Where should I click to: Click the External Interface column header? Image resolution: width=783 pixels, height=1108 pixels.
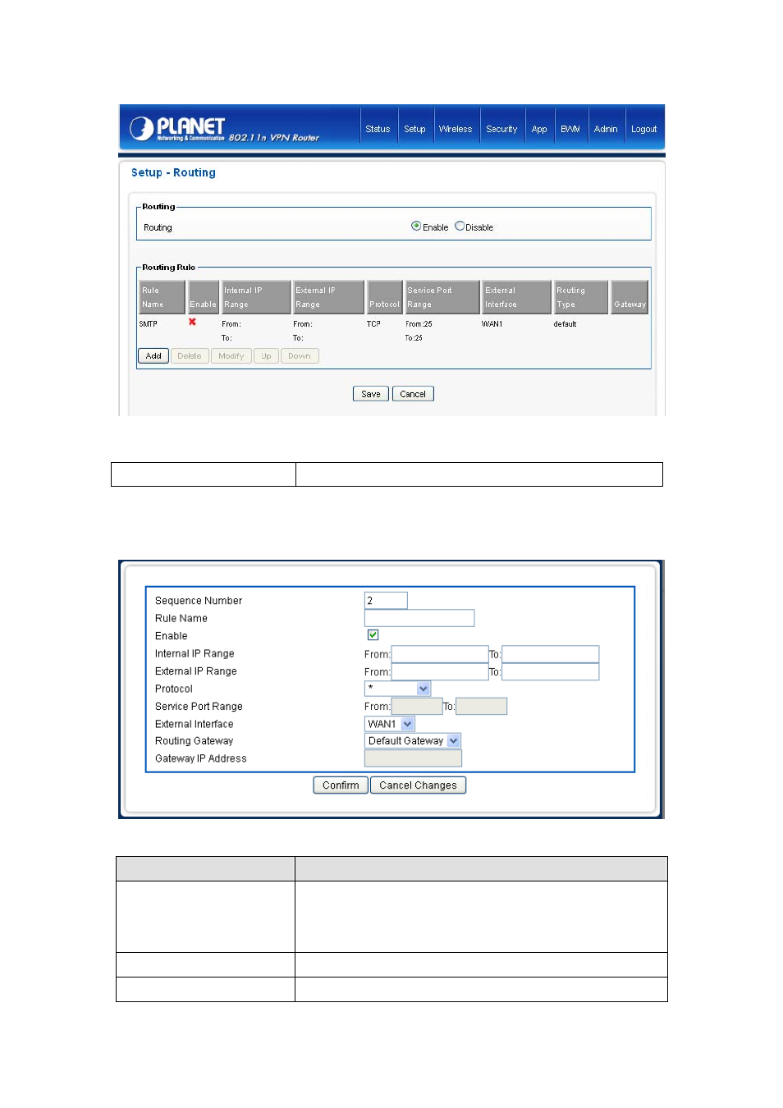click(517, 297)
